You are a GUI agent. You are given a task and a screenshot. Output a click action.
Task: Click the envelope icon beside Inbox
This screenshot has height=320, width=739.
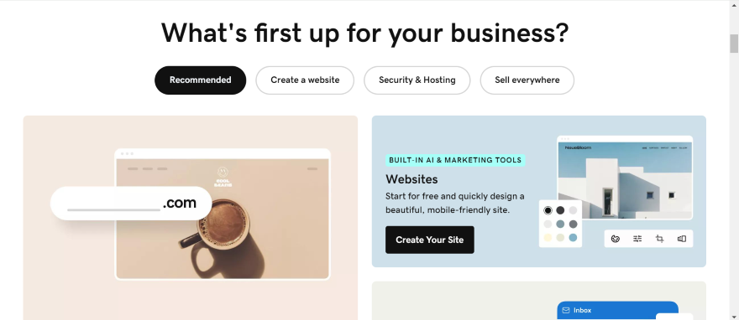click(x=566, y=310)
